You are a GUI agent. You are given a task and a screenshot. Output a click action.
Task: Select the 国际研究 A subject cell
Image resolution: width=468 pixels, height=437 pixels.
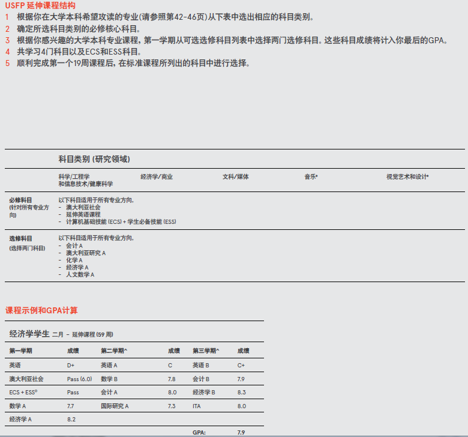pos(114,406)
